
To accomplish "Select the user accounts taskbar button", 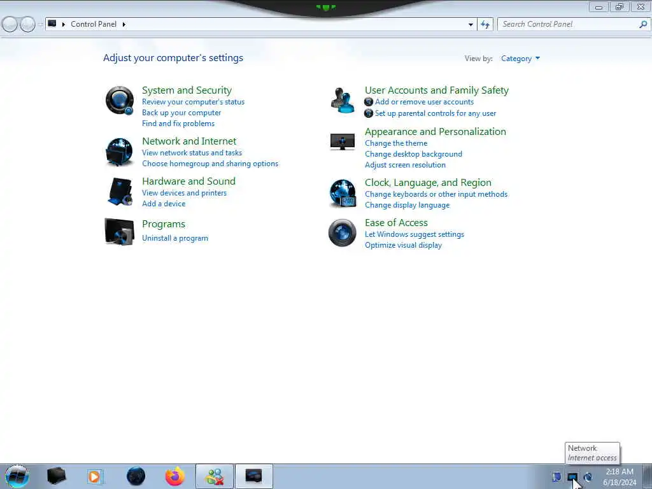I will [215, 476].
